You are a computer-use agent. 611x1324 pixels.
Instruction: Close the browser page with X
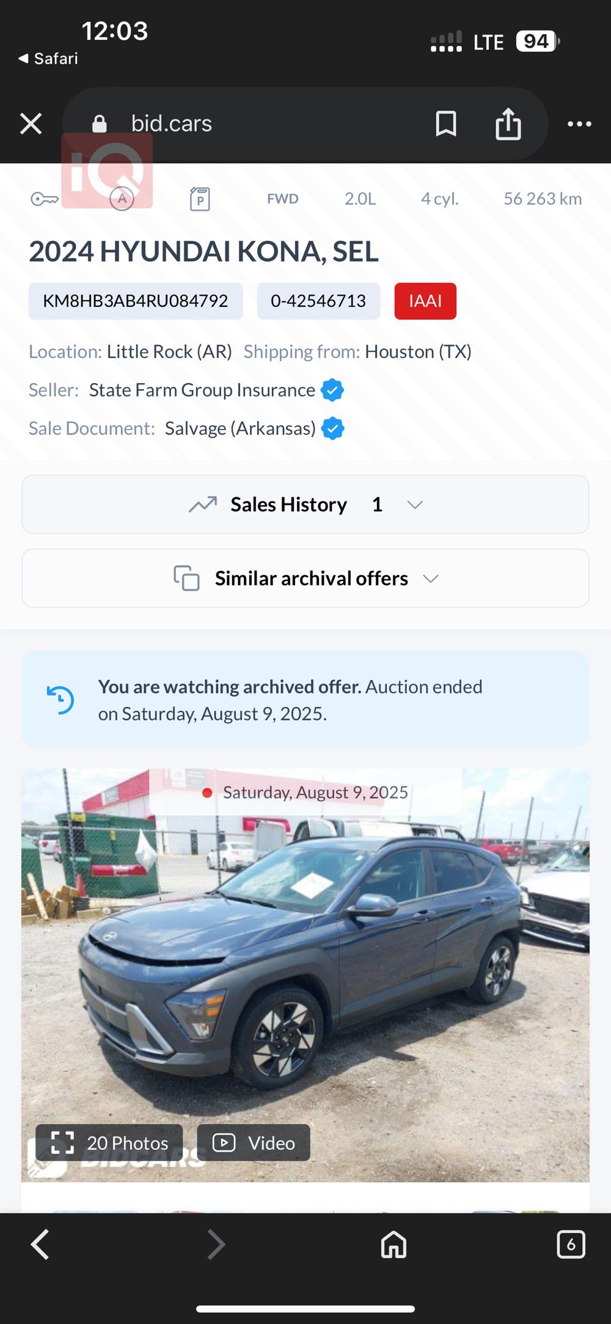pyautogui.click(x=31, y=124)
